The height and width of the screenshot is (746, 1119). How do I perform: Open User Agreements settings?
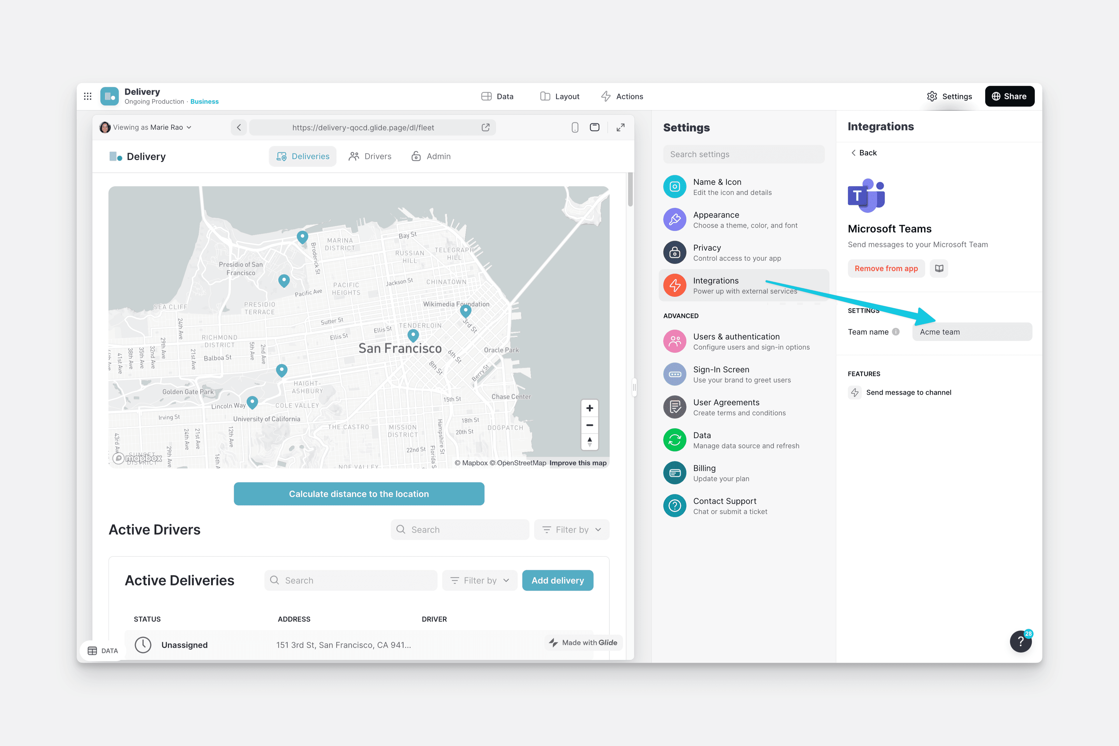coord(744,407)
